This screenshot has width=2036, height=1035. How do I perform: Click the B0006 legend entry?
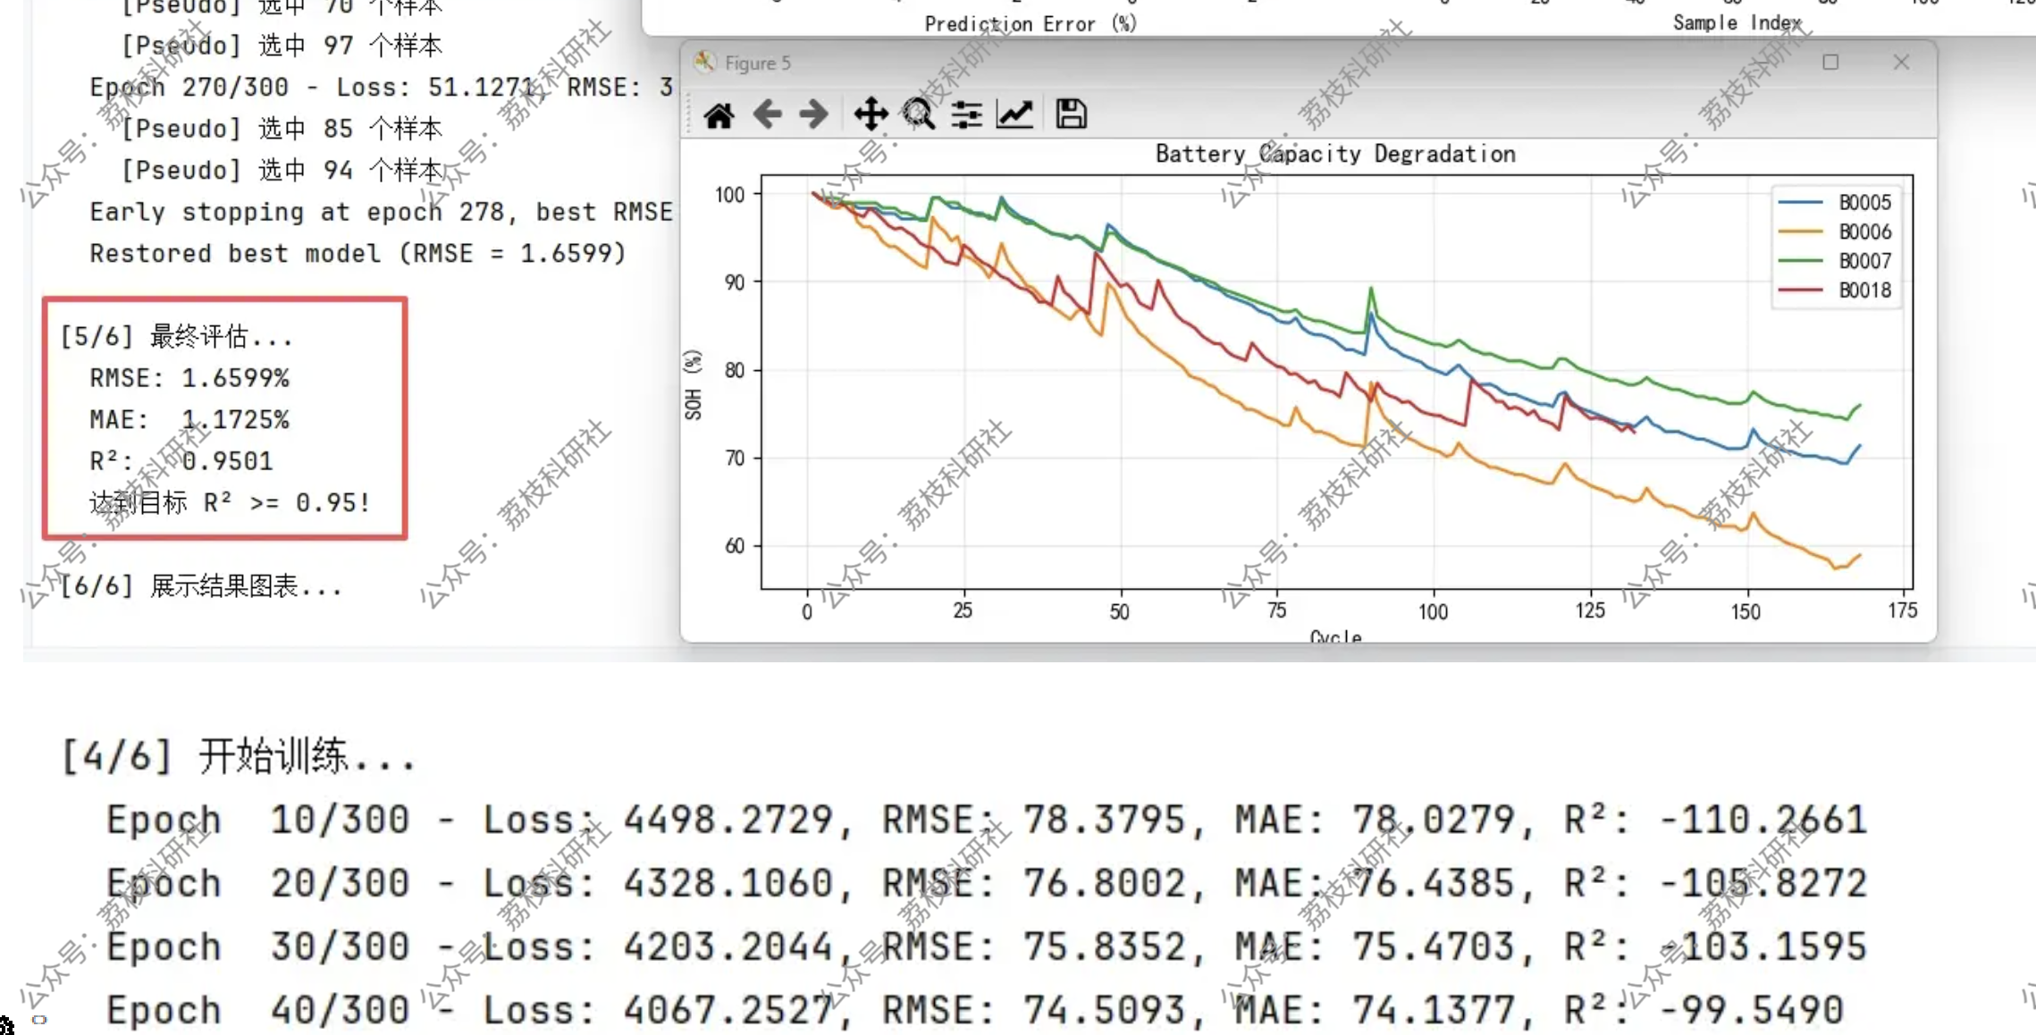[1835, 232]
